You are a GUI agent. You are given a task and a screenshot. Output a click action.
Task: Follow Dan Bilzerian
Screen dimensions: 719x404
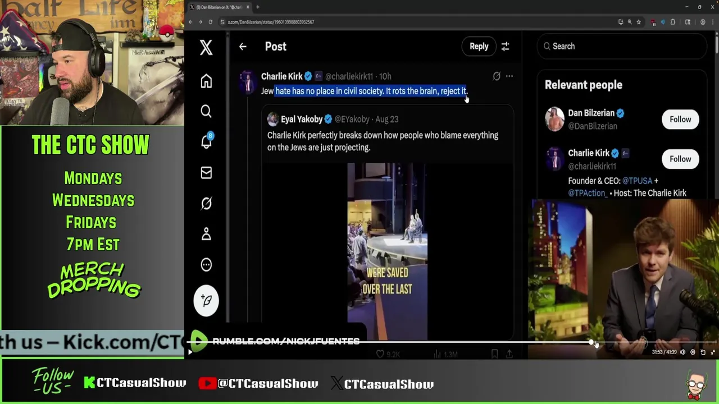pos(680,120)
